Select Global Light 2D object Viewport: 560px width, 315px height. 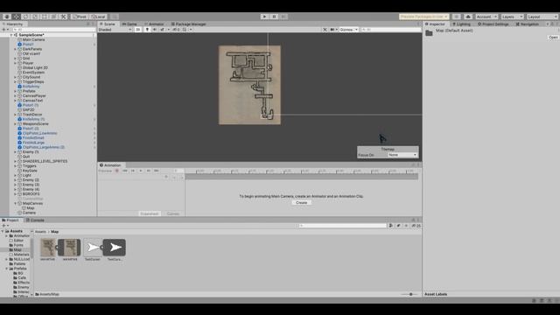(x=35, y=67)
